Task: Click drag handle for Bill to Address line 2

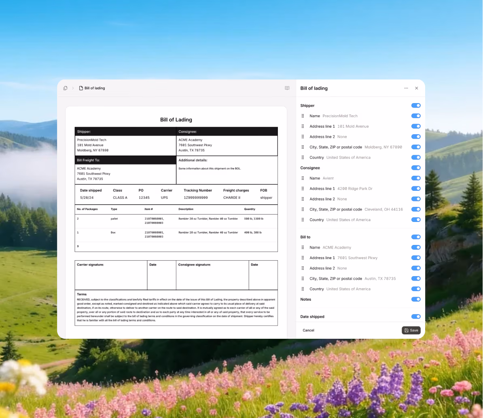Action: click(x=303, y=268)
